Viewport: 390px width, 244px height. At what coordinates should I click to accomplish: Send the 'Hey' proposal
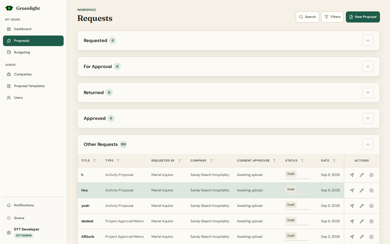pyautogui.click(x=352, y=190)
